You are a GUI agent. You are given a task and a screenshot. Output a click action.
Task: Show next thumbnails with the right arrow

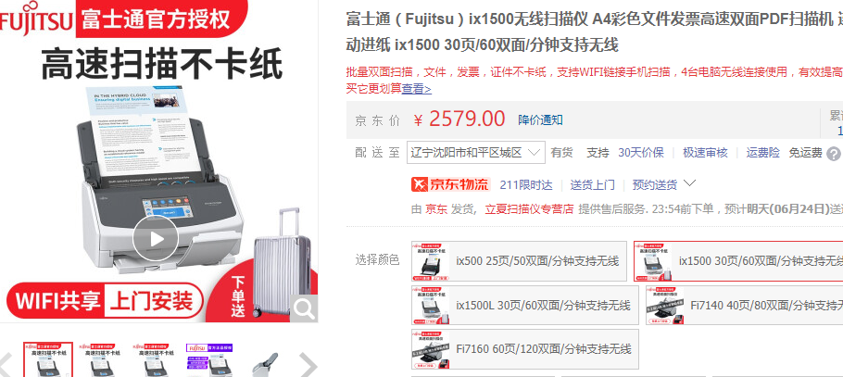point(308,365)
